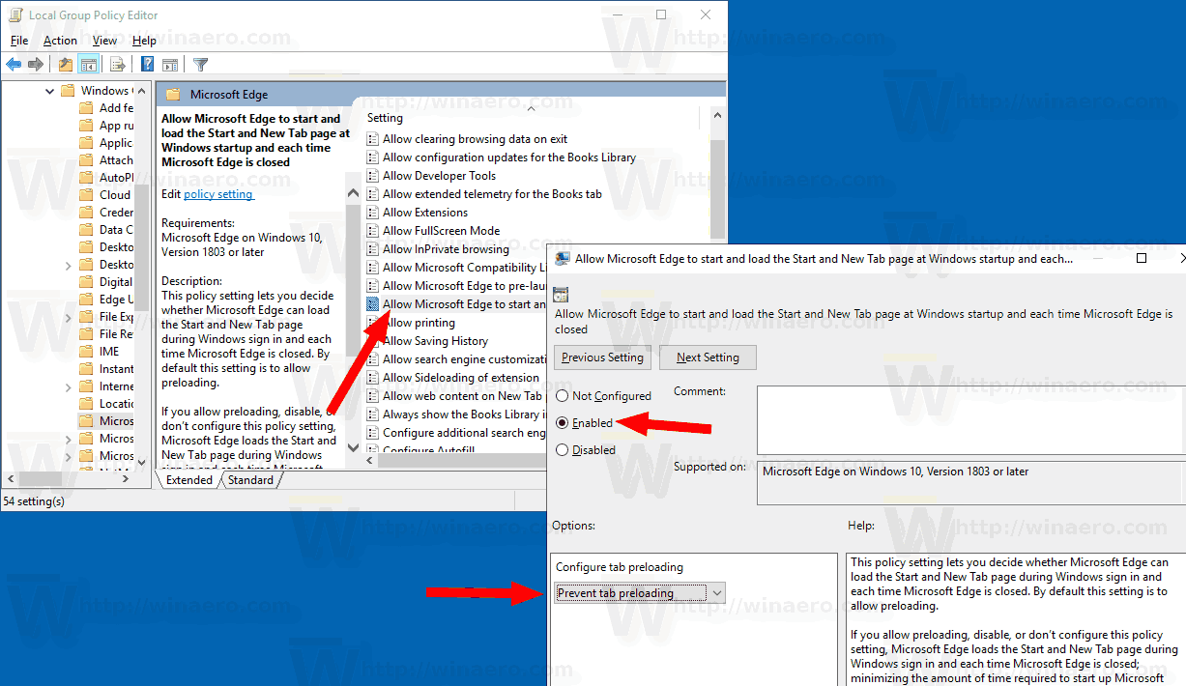Click policy icon beside Allow clearing browsing data on exit

373,139
